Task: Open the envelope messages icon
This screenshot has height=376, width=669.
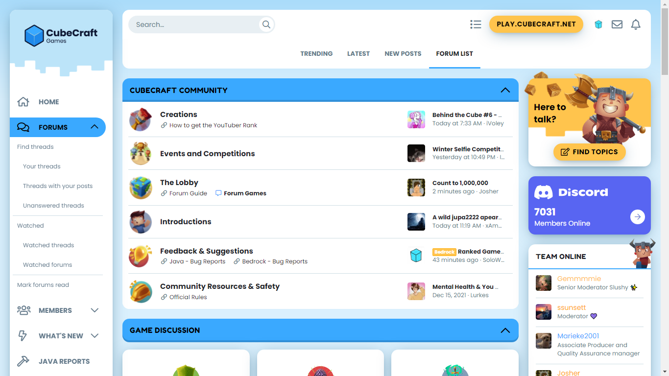Action: pos(617,24)
